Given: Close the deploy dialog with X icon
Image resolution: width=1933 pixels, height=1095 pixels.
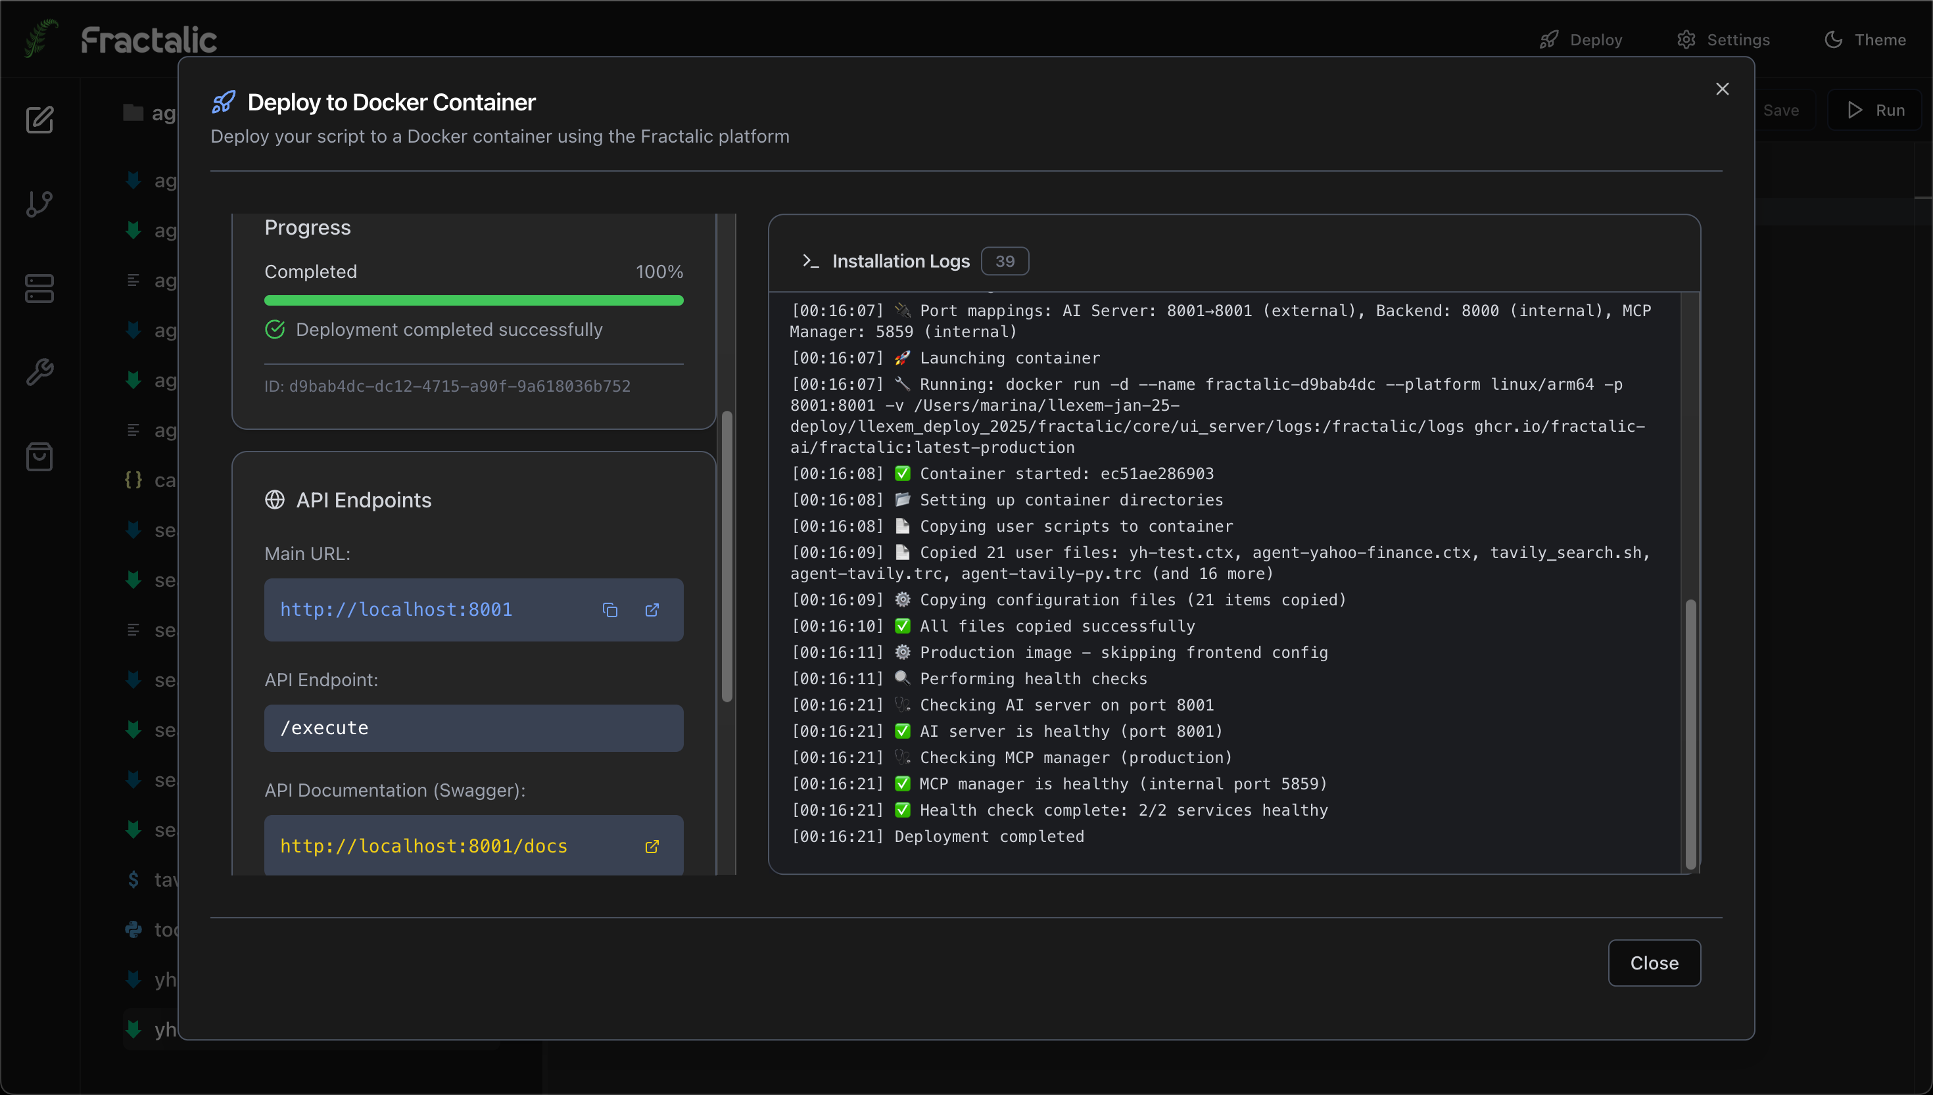Looking at the screenshot, I should [1723, 89].
